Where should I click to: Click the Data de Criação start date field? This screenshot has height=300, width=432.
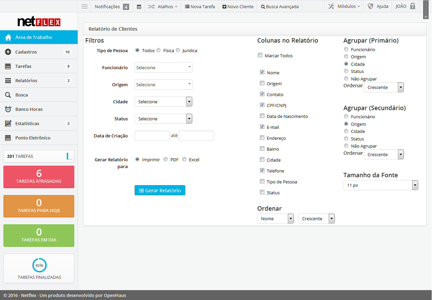coord(152,136)
